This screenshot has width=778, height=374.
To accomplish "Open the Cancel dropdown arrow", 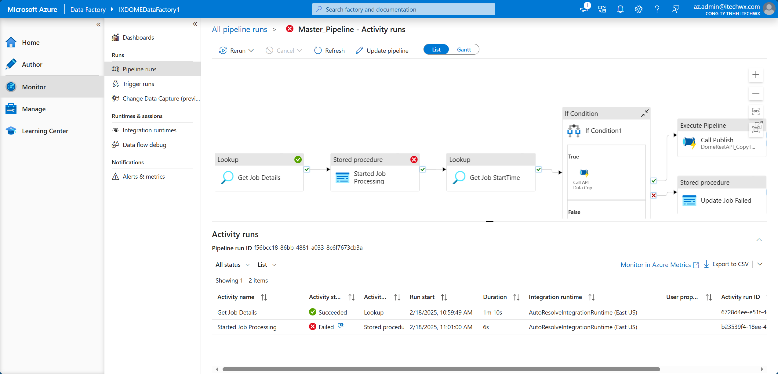I will pos(300,50).
